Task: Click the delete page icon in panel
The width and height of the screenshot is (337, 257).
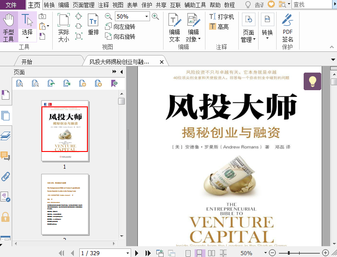Action: click(98, 83)
